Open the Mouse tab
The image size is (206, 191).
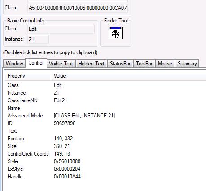(165, 64)
